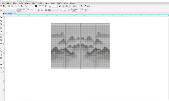This screenshot has width=169, height=101.
Task: Open the 文件 (File) menu
Action: (2, 3)
